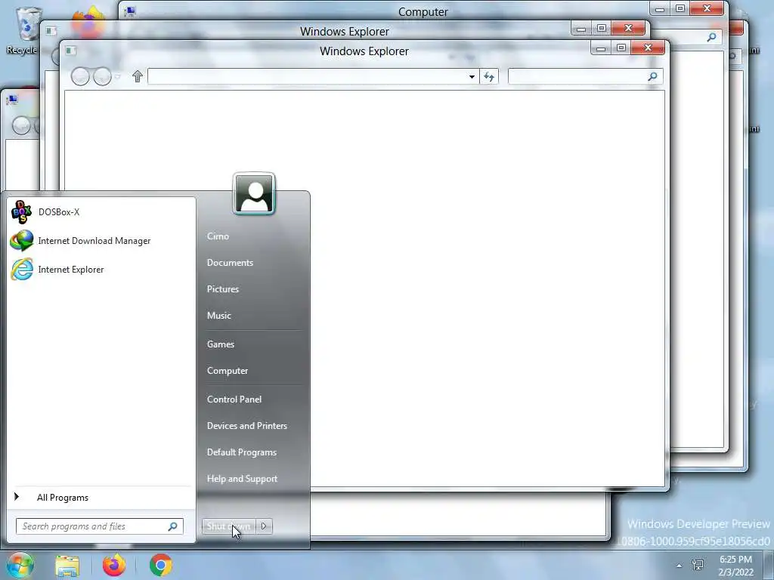The width and height of the screenshot is (774, 580).
Task: Click the Start orb button
Action: pyautogui.click(x=20, y=565)
